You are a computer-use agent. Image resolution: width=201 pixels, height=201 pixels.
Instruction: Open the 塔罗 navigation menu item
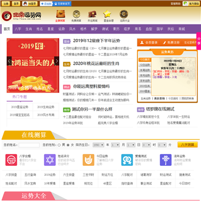pos(127,29)
